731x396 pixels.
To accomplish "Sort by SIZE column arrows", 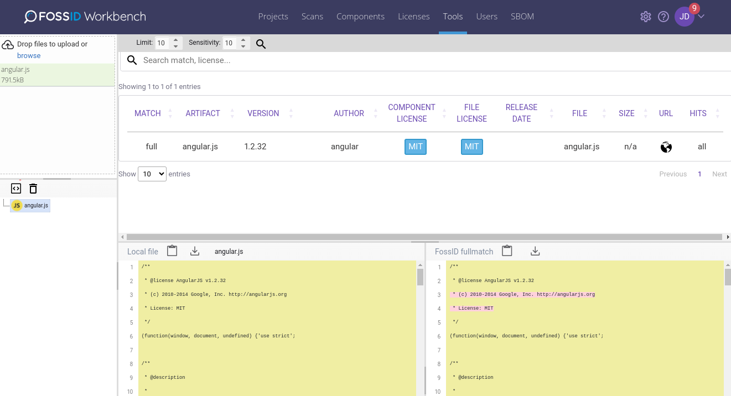I will point(646,113).
